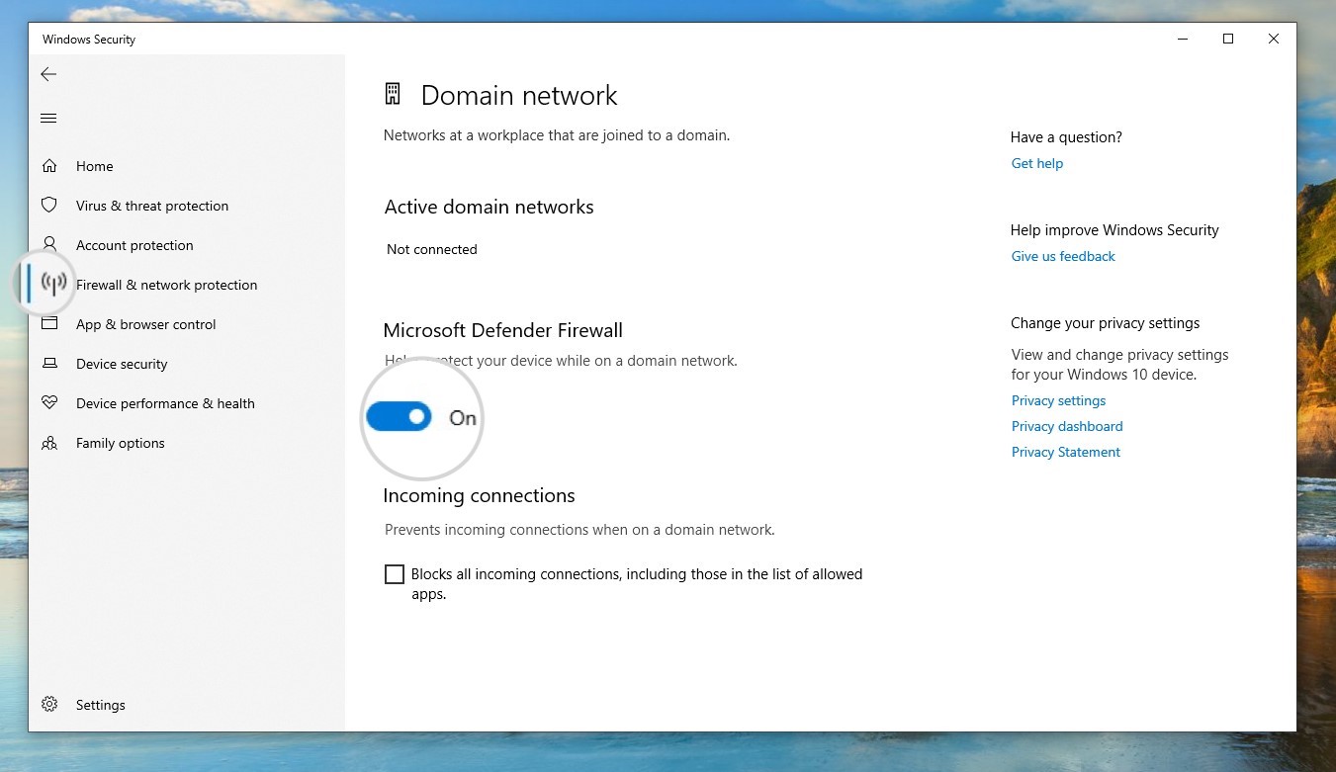
Task: Minimize the Windows Security window
Action: [x=1183, y=40]
